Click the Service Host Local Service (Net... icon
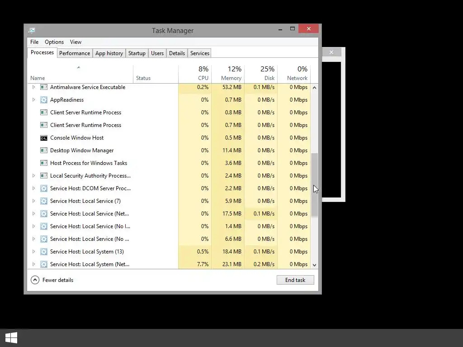 click(44, 214)
